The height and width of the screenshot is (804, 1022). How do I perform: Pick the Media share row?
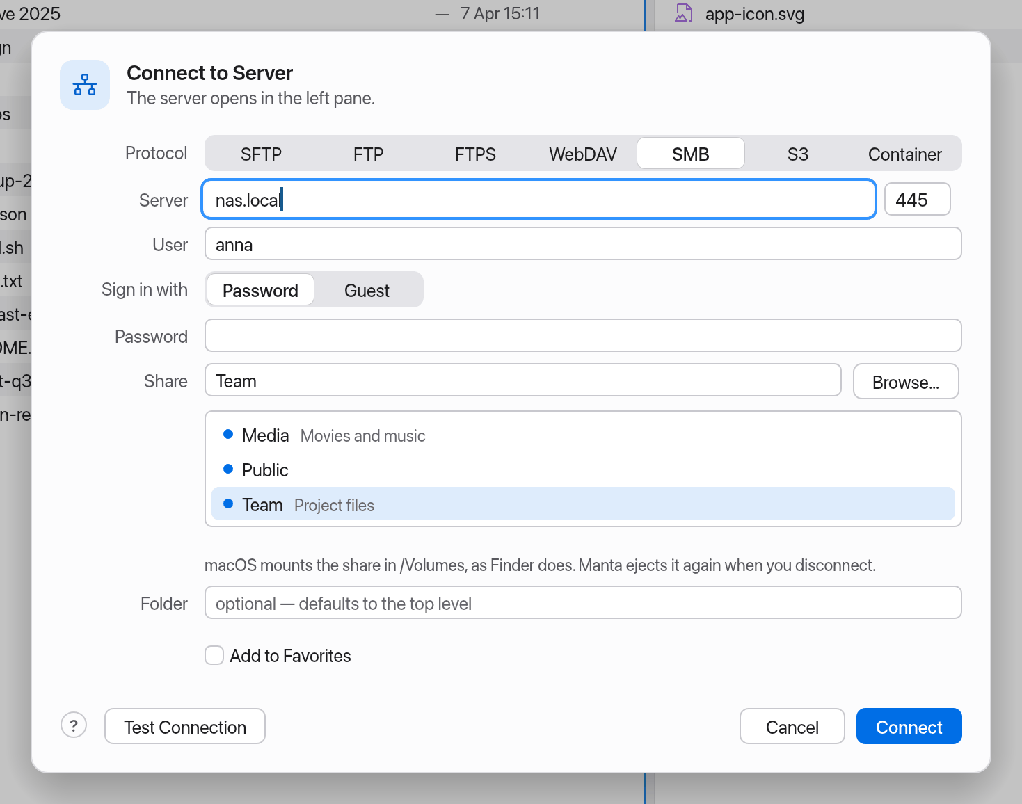pos(583,435)
